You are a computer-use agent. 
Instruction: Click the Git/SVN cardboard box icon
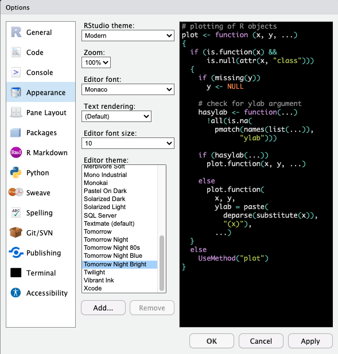[16, 233]
